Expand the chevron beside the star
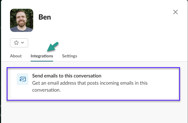The height and width of the screenshot is (123, 188). (23, 43)
